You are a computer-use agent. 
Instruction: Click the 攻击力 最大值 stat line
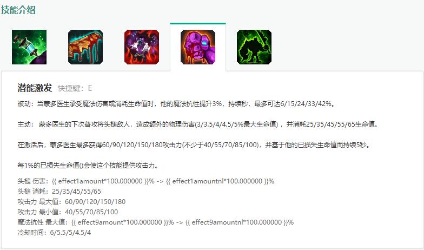click(71, 201)
